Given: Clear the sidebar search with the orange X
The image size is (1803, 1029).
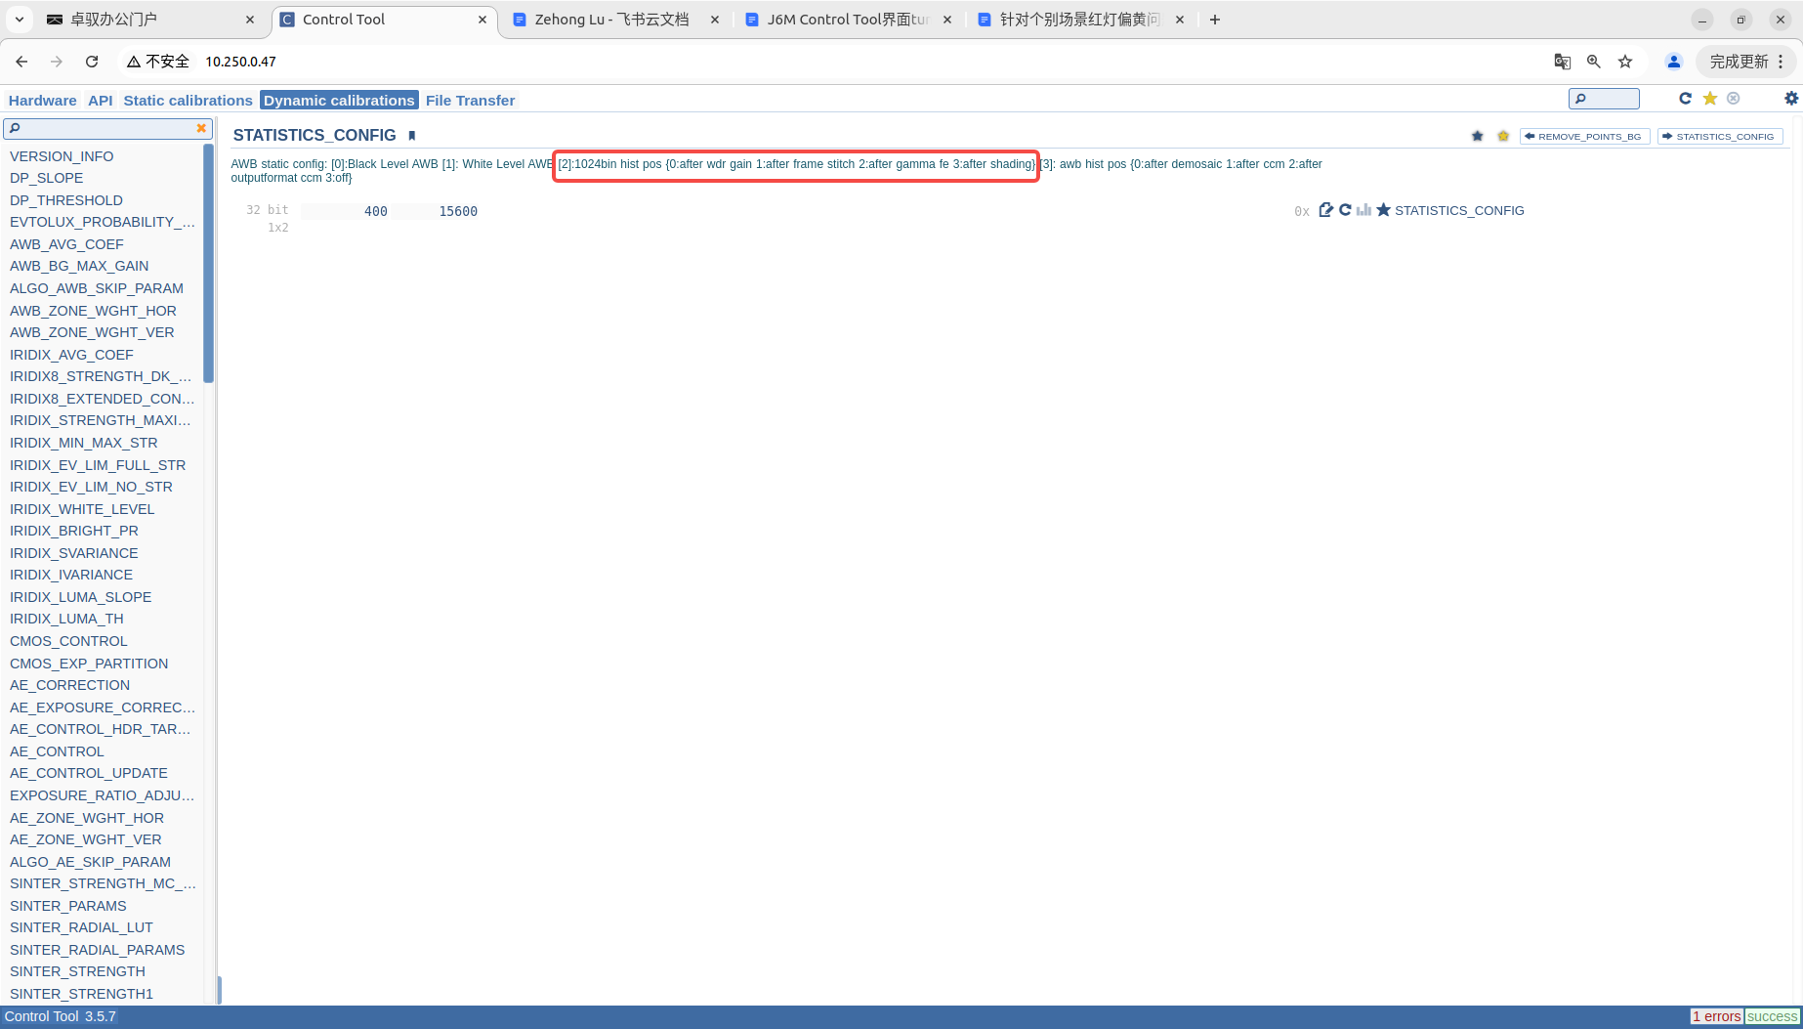Looking at the screenshot, I should [201, 128].
